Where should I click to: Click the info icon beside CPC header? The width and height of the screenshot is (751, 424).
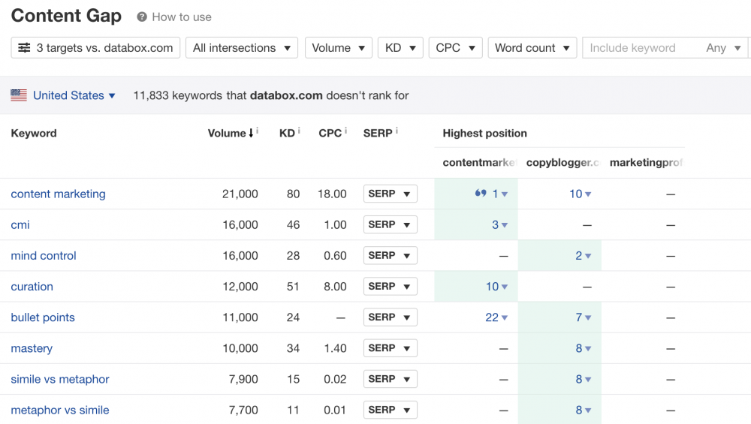click(346, 131)
